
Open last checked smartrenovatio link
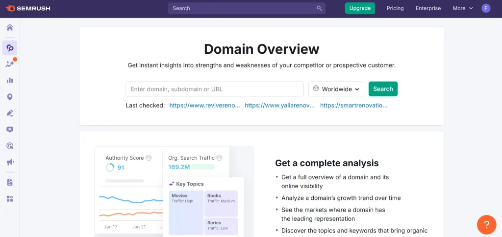(x=354, y=105)
